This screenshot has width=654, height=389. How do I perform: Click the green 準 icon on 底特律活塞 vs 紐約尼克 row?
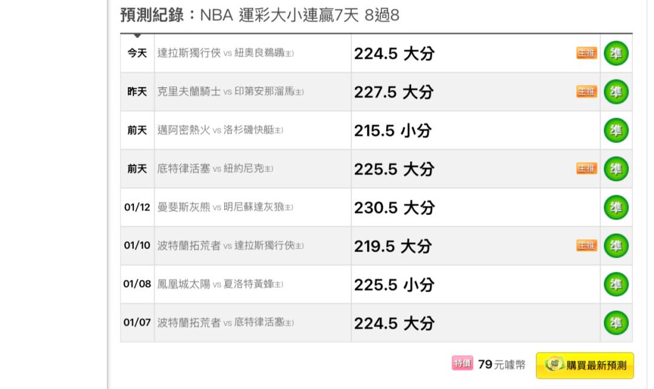click(x=616, y=169)
